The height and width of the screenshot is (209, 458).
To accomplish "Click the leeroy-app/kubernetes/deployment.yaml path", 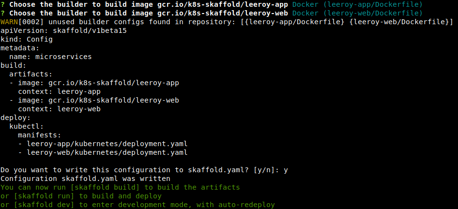I will point(107,144).
